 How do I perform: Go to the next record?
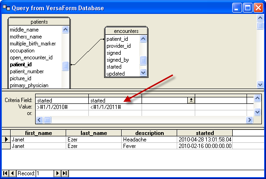(x=57, y=173)
